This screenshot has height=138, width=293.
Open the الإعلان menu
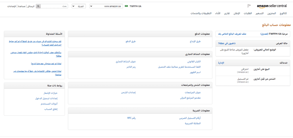pos(237,13)
